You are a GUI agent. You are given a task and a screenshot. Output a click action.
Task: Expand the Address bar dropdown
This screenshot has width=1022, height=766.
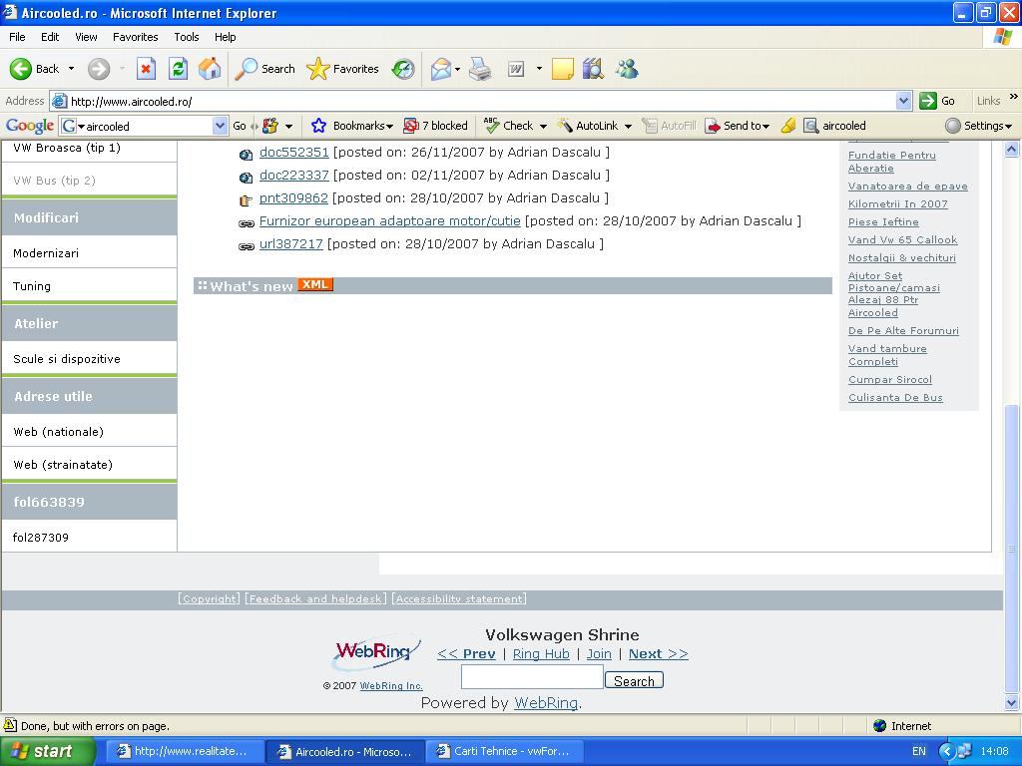[x=903, y=101]
